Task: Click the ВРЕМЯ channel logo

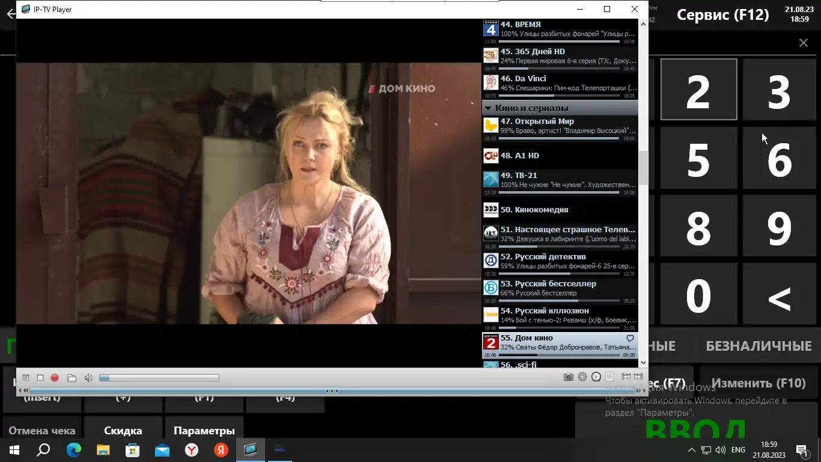Action: pyautogui.click(x=491, y=28)
